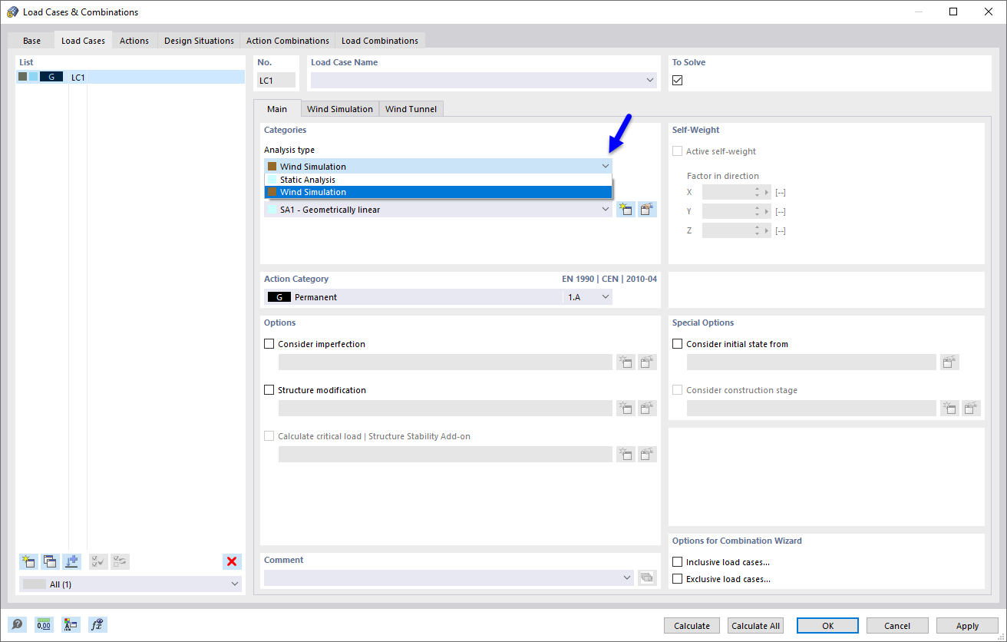Choose Wind Simulation in dropdown list
Screen dimensions: 1007x642
coord(438,192)
